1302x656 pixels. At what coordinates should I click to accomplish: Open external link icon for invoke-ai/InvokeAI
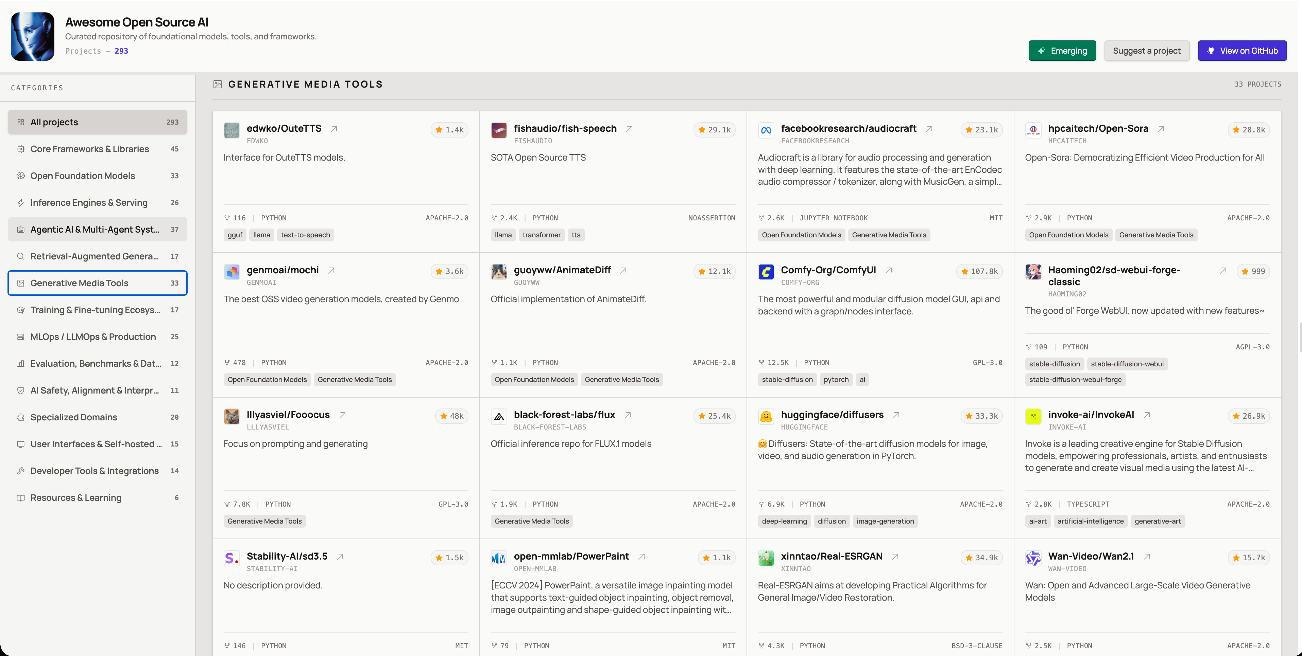(x=1147, y=415)
